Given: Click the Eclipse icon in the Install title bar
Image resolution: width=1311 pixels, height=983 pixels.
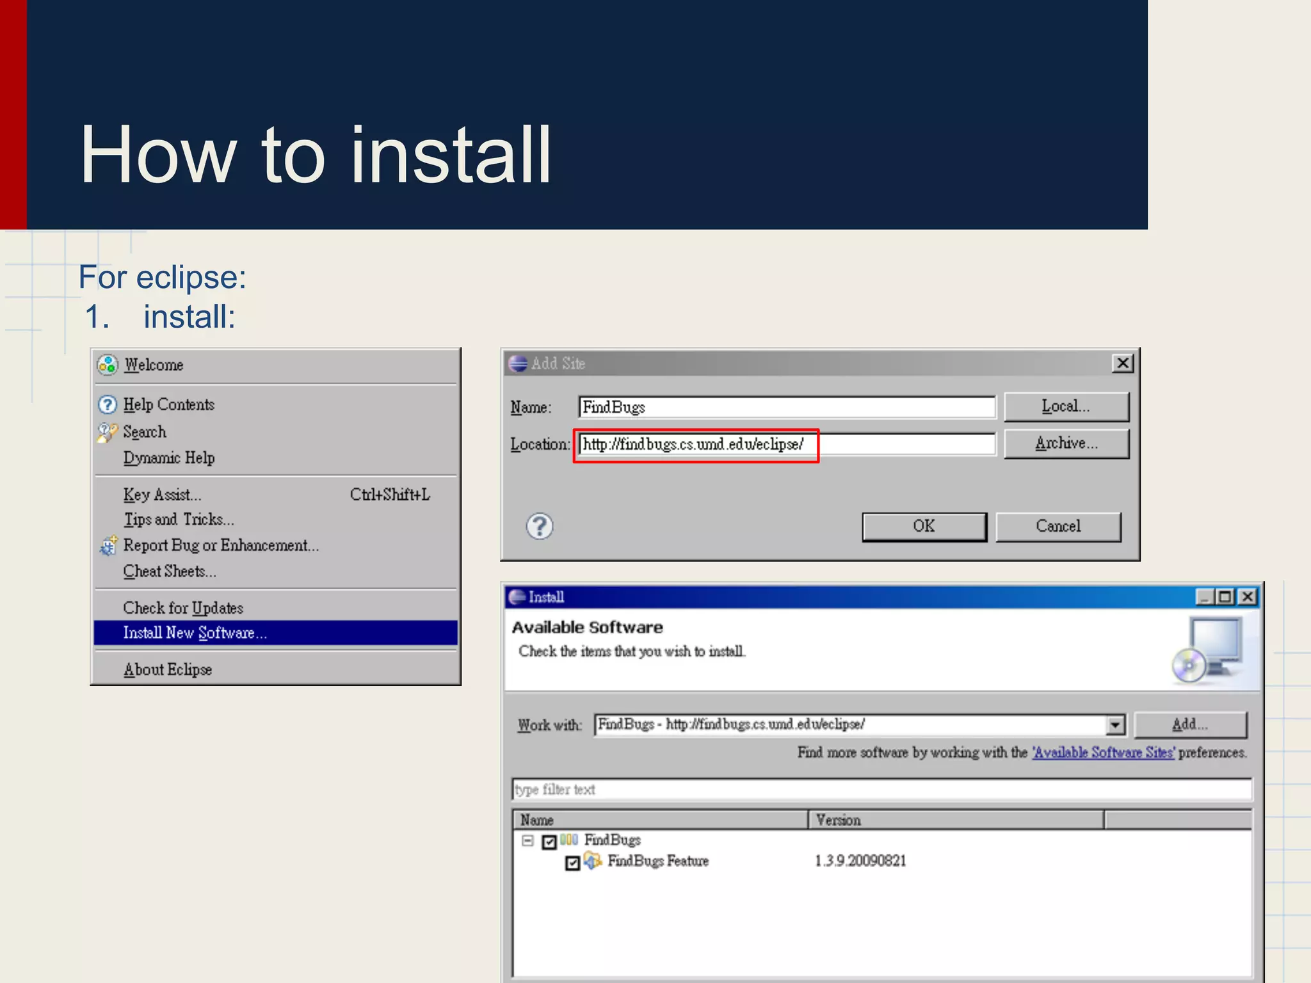Looking at the screenshot, I should click(x=517, y=597).
